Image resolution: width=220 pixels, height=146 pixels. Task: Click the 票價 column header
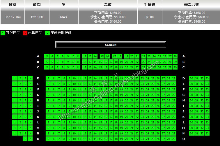point(108,5)
